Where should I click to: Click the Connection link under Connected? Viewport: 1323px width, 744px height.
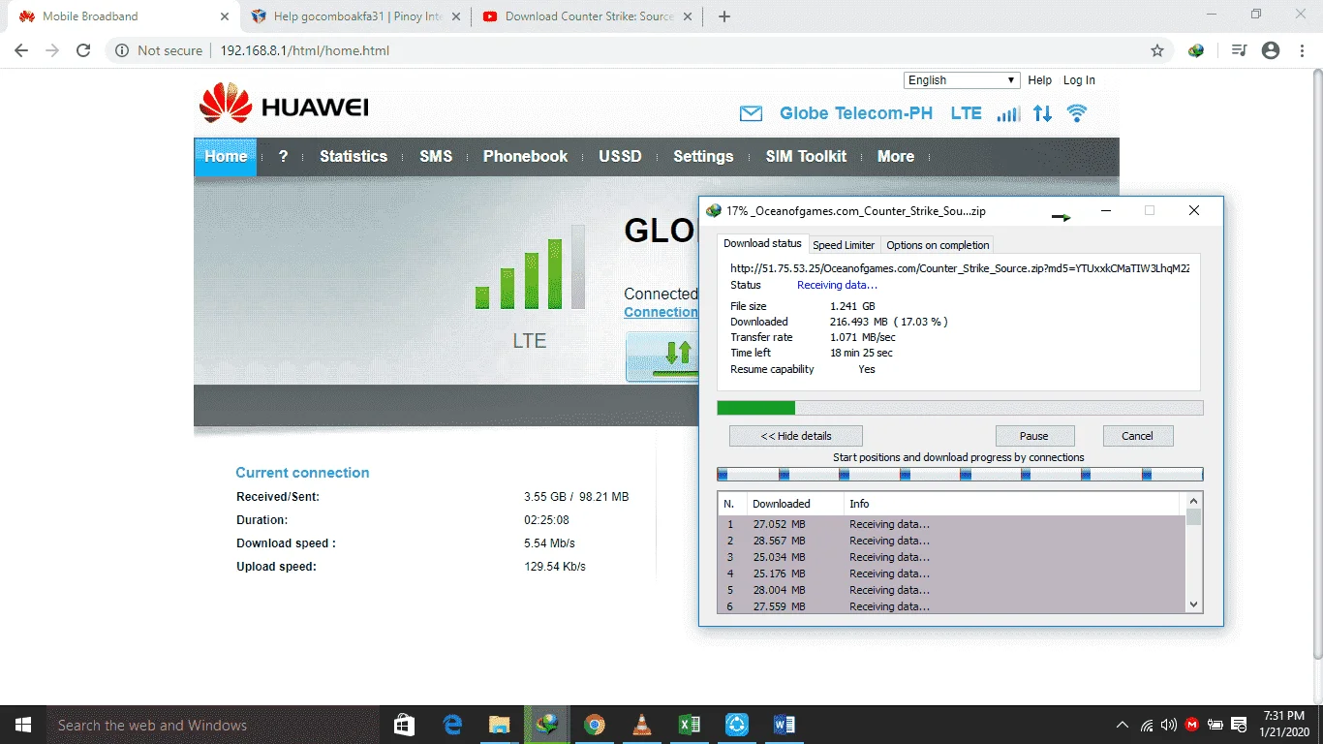point(661,312)
